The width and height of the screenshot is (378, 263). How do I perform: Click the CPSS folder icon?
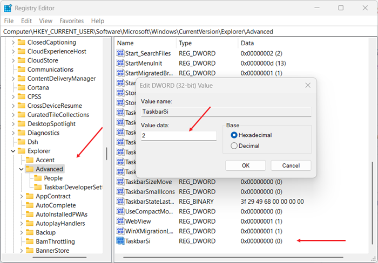22,96
